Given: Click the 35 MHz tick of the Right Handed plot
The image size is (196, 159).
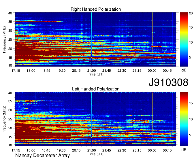Looking at the screenshot, I should (10, 22).
